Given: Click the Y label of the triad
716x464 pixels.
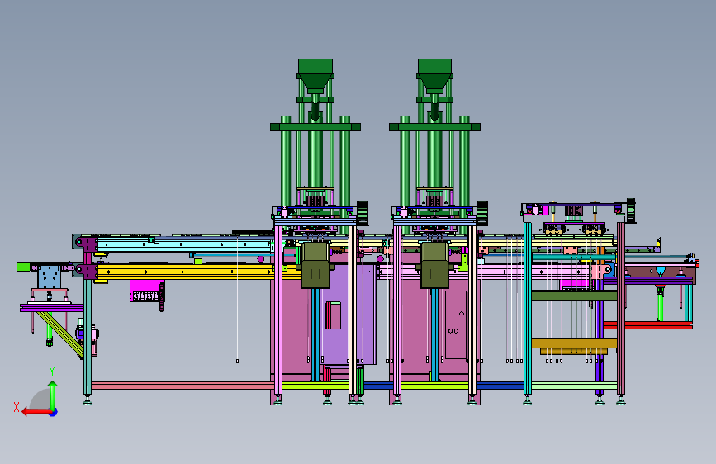Looking at the screenshot, I should point(52,372).
